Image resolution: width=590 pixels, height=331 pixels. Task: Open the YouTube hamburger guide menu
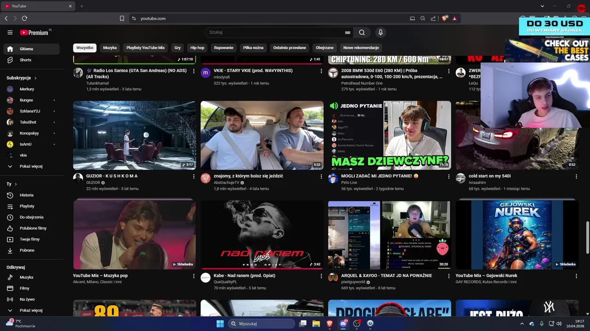pyautogui.click(x=10, y=32)
